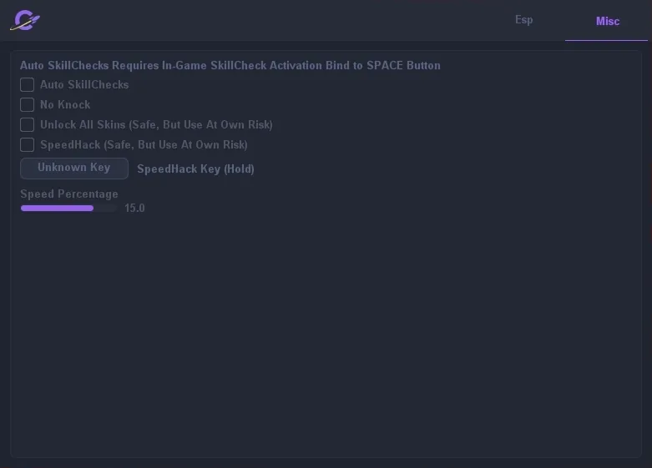Viewport: 652px width, 468px height.
Task: Enable the Auto SkillChecks checkbox
Action: click(x=27, y=85)
